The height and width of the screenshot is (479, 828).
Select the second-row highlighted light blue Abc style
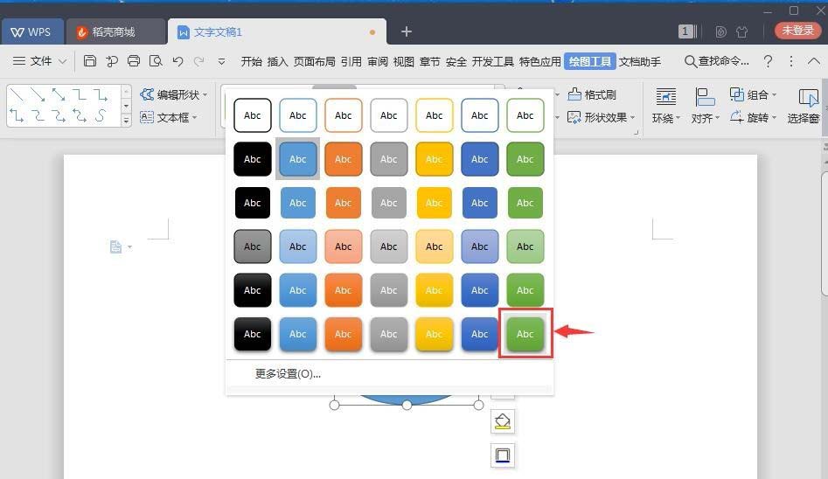coord(298,159)
